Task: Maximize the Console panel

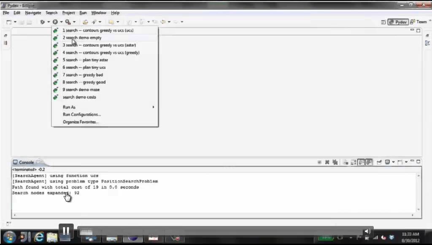Action: pos(418,162)
